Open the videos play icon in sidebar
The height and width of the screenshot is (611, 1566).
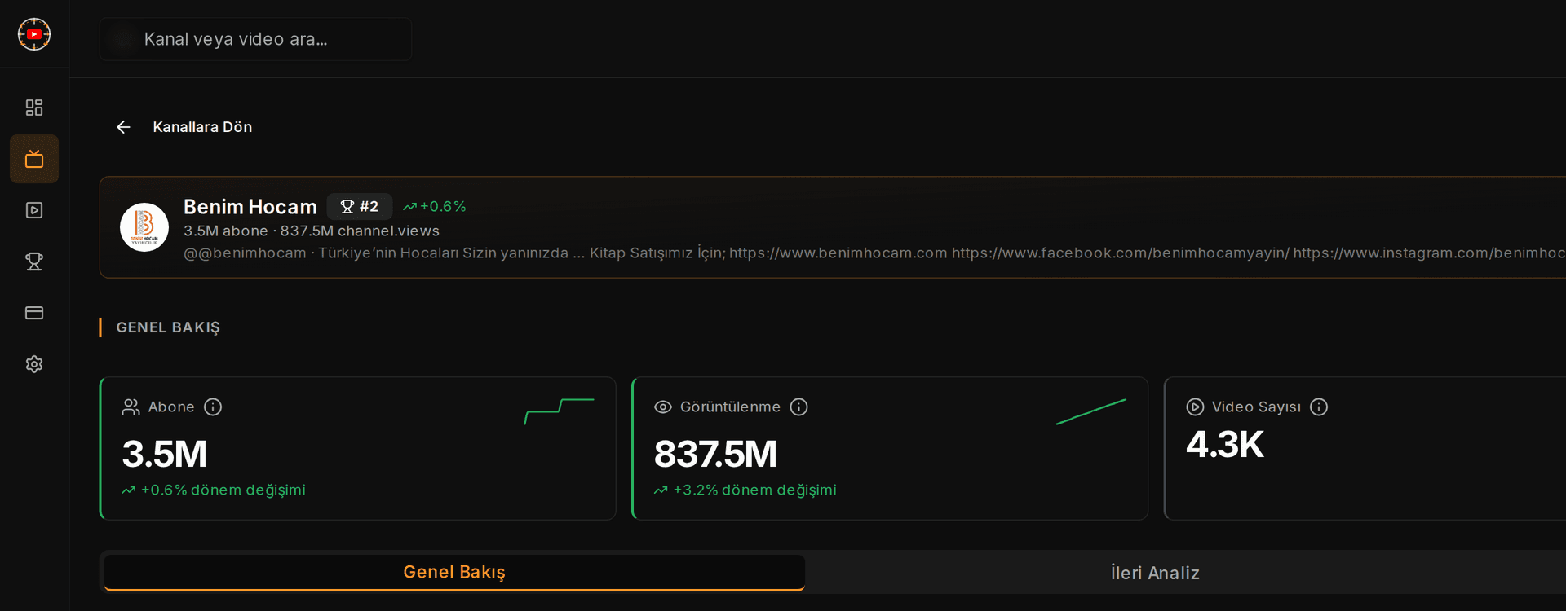(34, 210)
